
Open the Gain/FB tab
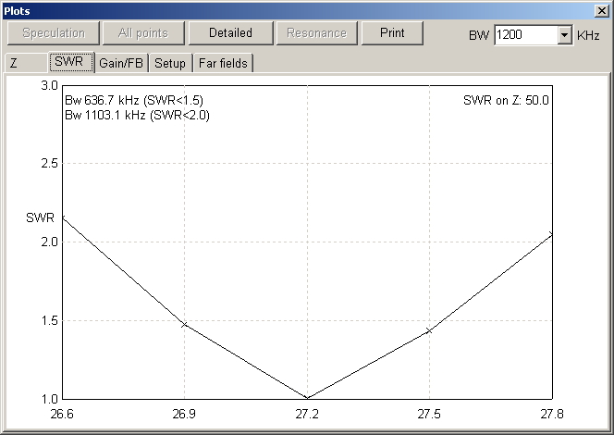[121, 63]
